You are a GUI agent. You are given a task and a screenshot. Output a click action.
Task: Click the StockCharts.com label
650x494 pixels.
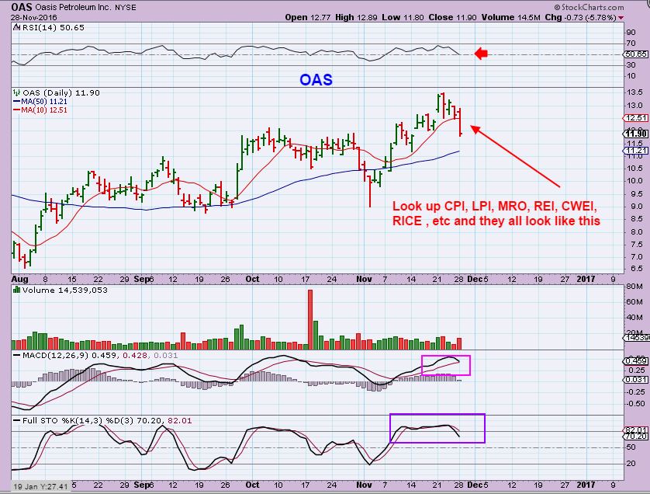[x=589, y=7]
